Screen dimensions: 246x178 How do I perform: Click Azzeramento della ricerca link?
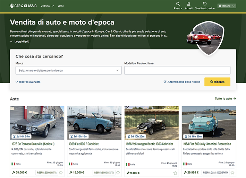tap(182, 82)
